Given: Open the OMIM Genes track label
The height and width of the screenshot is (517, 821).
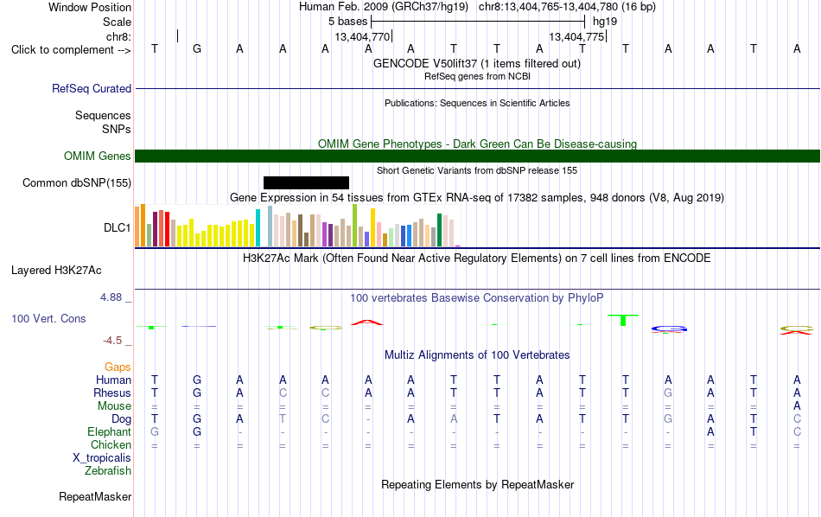Looking at the screenshot, I should 97,156.
